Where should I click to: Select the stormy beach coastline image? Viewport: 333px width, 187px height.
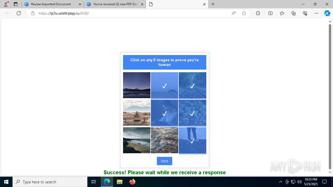coord(137,140)
